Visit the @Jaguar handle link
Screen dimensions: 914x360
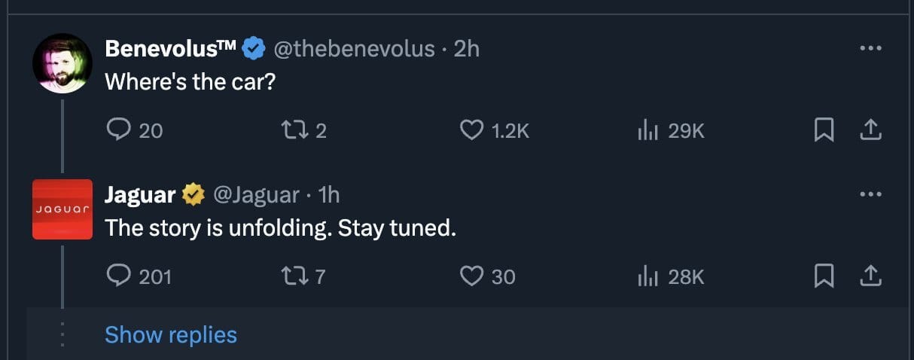[257, 195]
